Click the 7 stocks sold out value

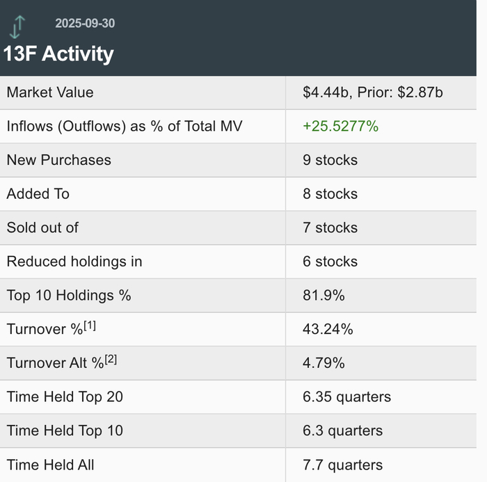coord(330,227)
